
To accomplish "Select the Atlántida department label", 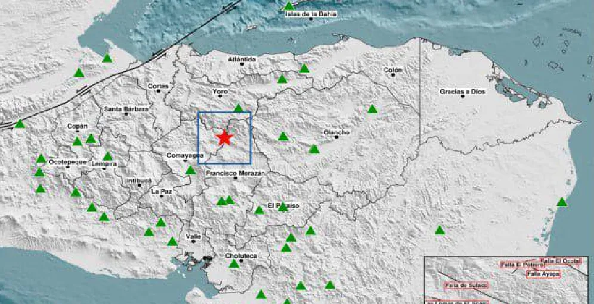I will [x=242, y=59].
